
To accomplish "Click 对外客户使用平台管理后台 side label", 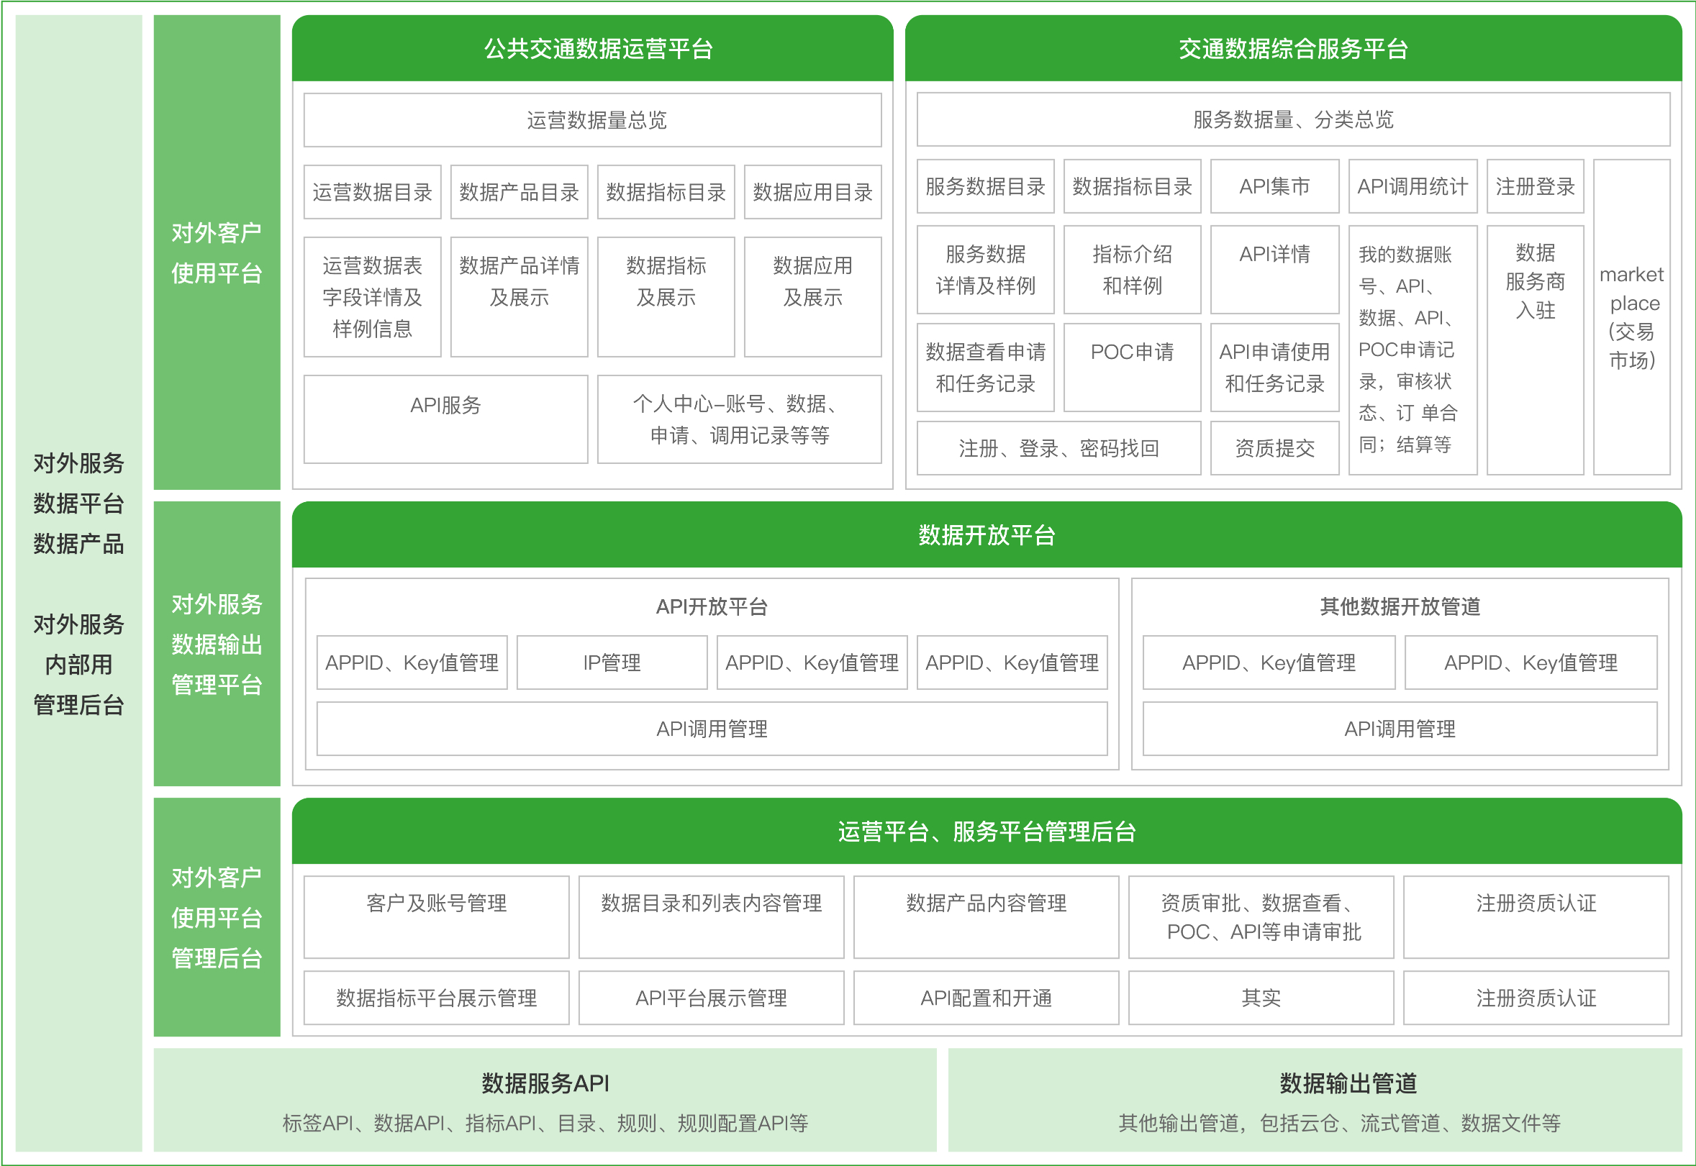I will (217, 917).
